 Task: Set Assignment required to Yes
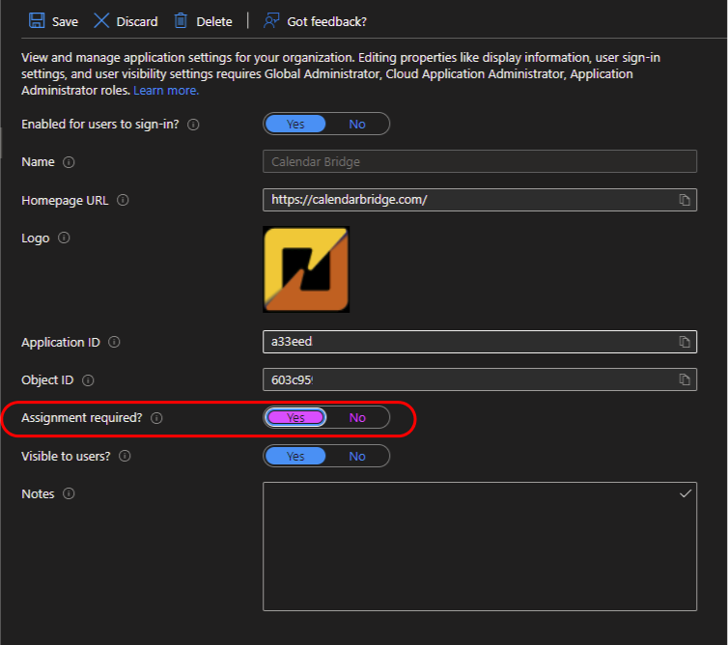point(295,417)
